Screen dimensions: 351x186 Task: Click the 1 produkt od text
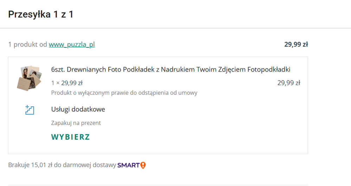click(x=28, y=45)
